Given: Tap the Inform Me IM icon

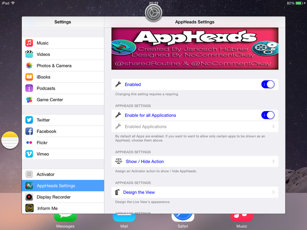Looking at the screenshot, I should (x=30, y=208).
